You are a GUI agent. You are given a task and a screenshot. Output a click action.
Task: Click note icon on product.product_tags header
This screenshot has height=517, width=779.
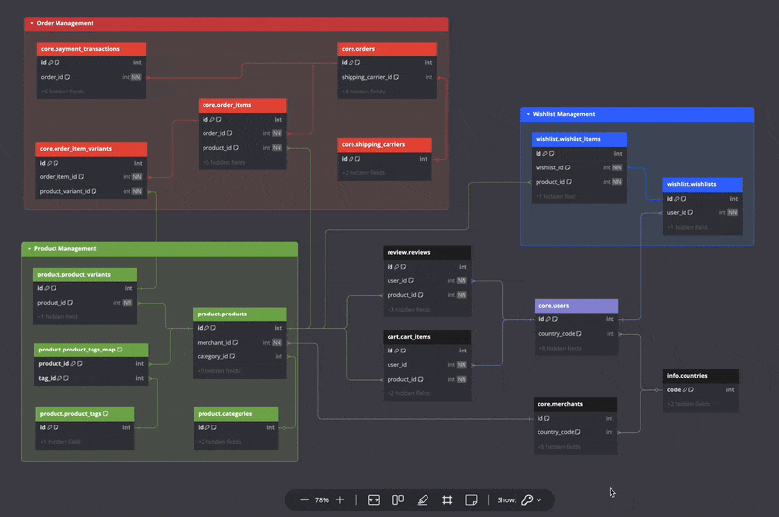[105, 413]
